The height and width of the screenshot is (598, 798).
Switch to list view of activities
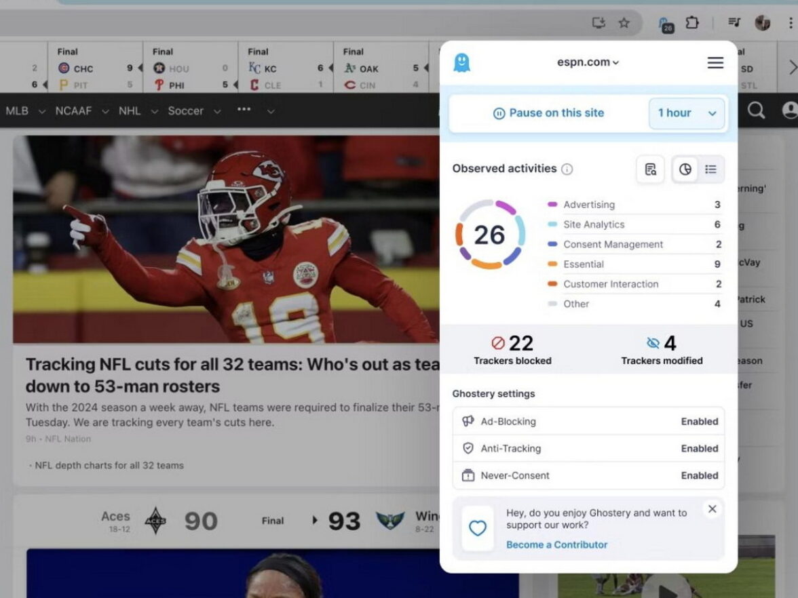click(710, 170)
